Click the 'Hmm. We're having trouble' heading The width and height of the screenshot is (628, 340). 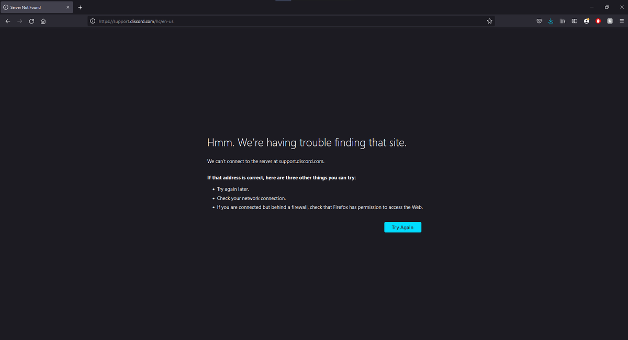click(307, 142)
